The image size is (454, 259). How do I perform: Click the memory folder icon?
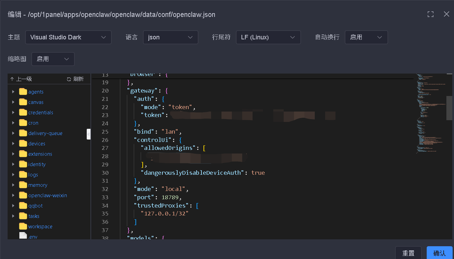coord(22,185)
